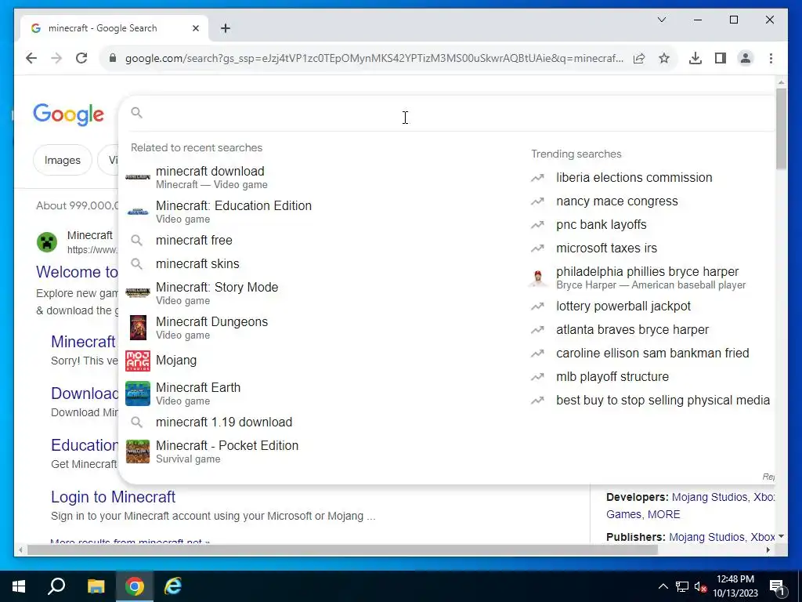Open the tab search dropdown arrow
802x602 pixels.
(x=661, y=20)
